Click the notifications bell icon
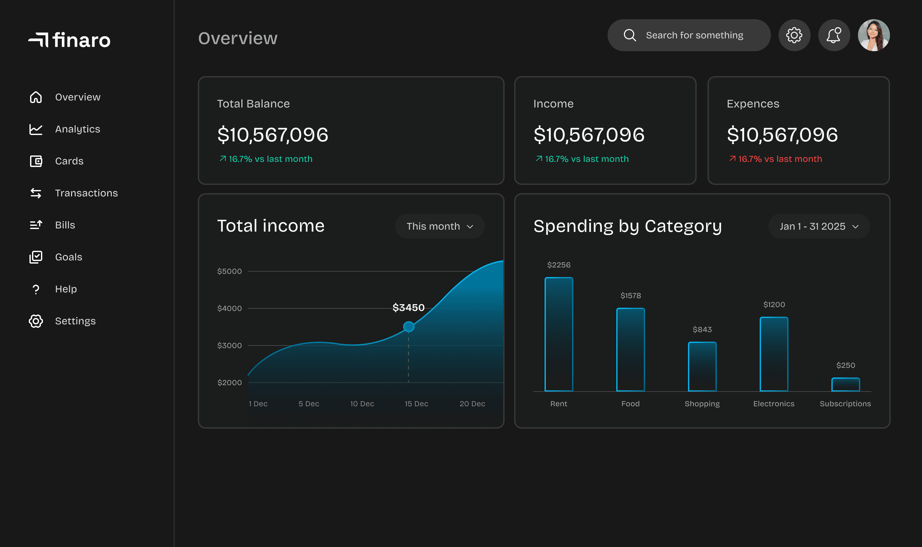The width and height of the screenshot is (922, 547). (x=834, y=35)
